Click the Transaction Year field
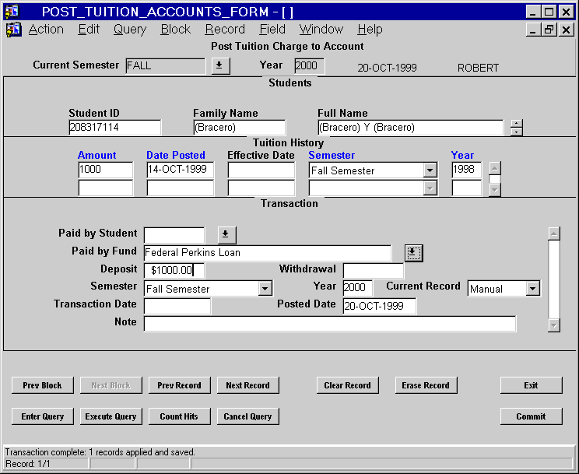 [x=358, y=288]
